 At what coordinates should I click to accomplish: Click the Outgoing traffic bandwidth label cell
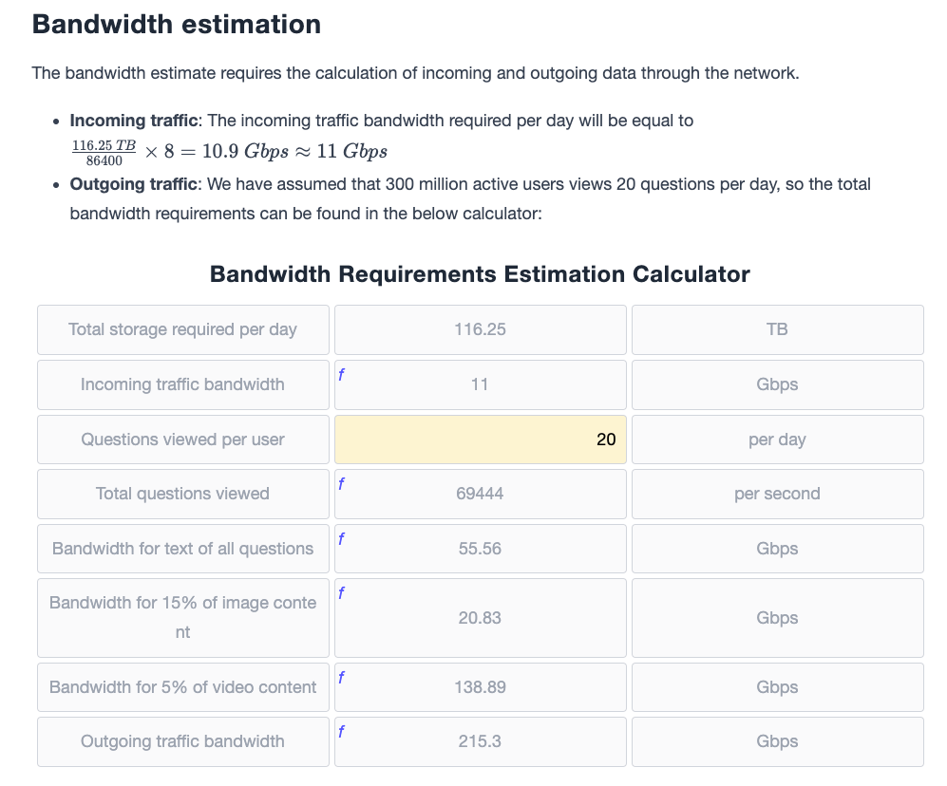coord(183,742)
